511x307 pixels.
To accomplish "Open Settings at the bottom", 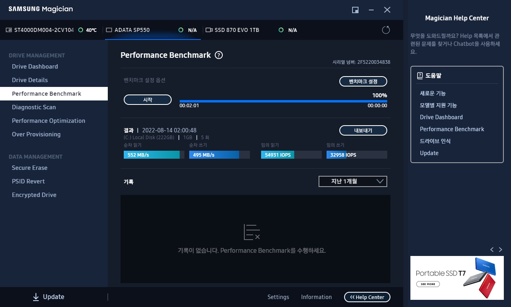I will (x=278, y=297).
